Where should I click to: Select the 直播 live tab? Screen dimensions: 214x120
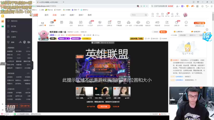point(55,15)
